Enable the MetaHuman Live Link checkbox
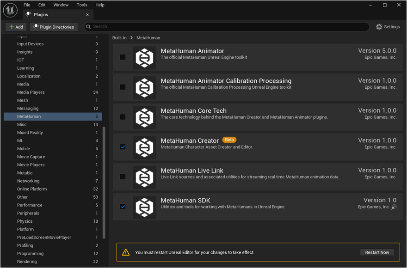407x268 pixels. [123, 177]
